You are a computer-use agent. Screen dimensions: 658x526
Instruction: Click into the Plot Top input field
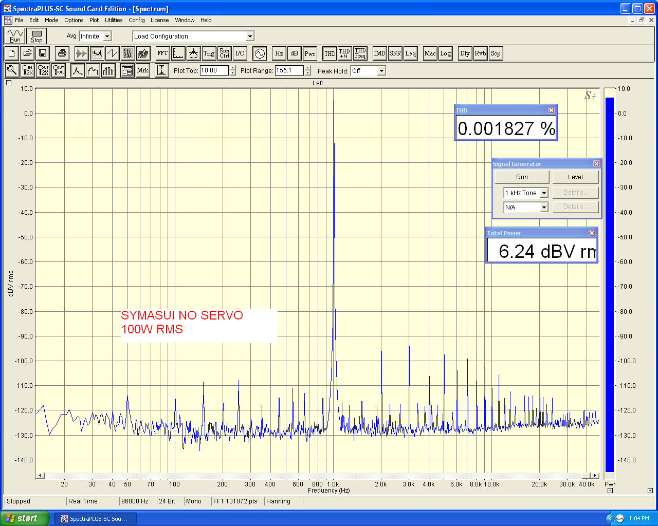tap(214, 71)
